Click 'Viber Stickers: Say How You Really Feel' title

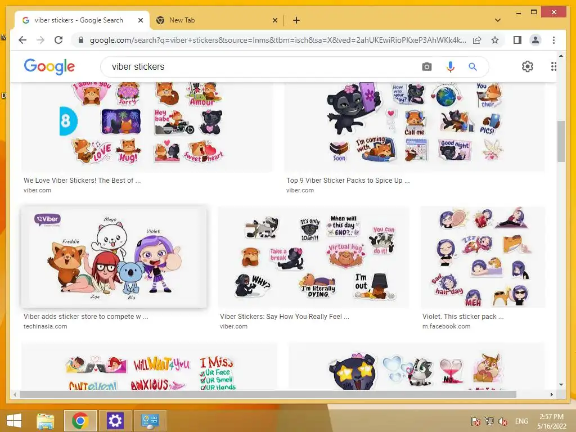point(285,317)
